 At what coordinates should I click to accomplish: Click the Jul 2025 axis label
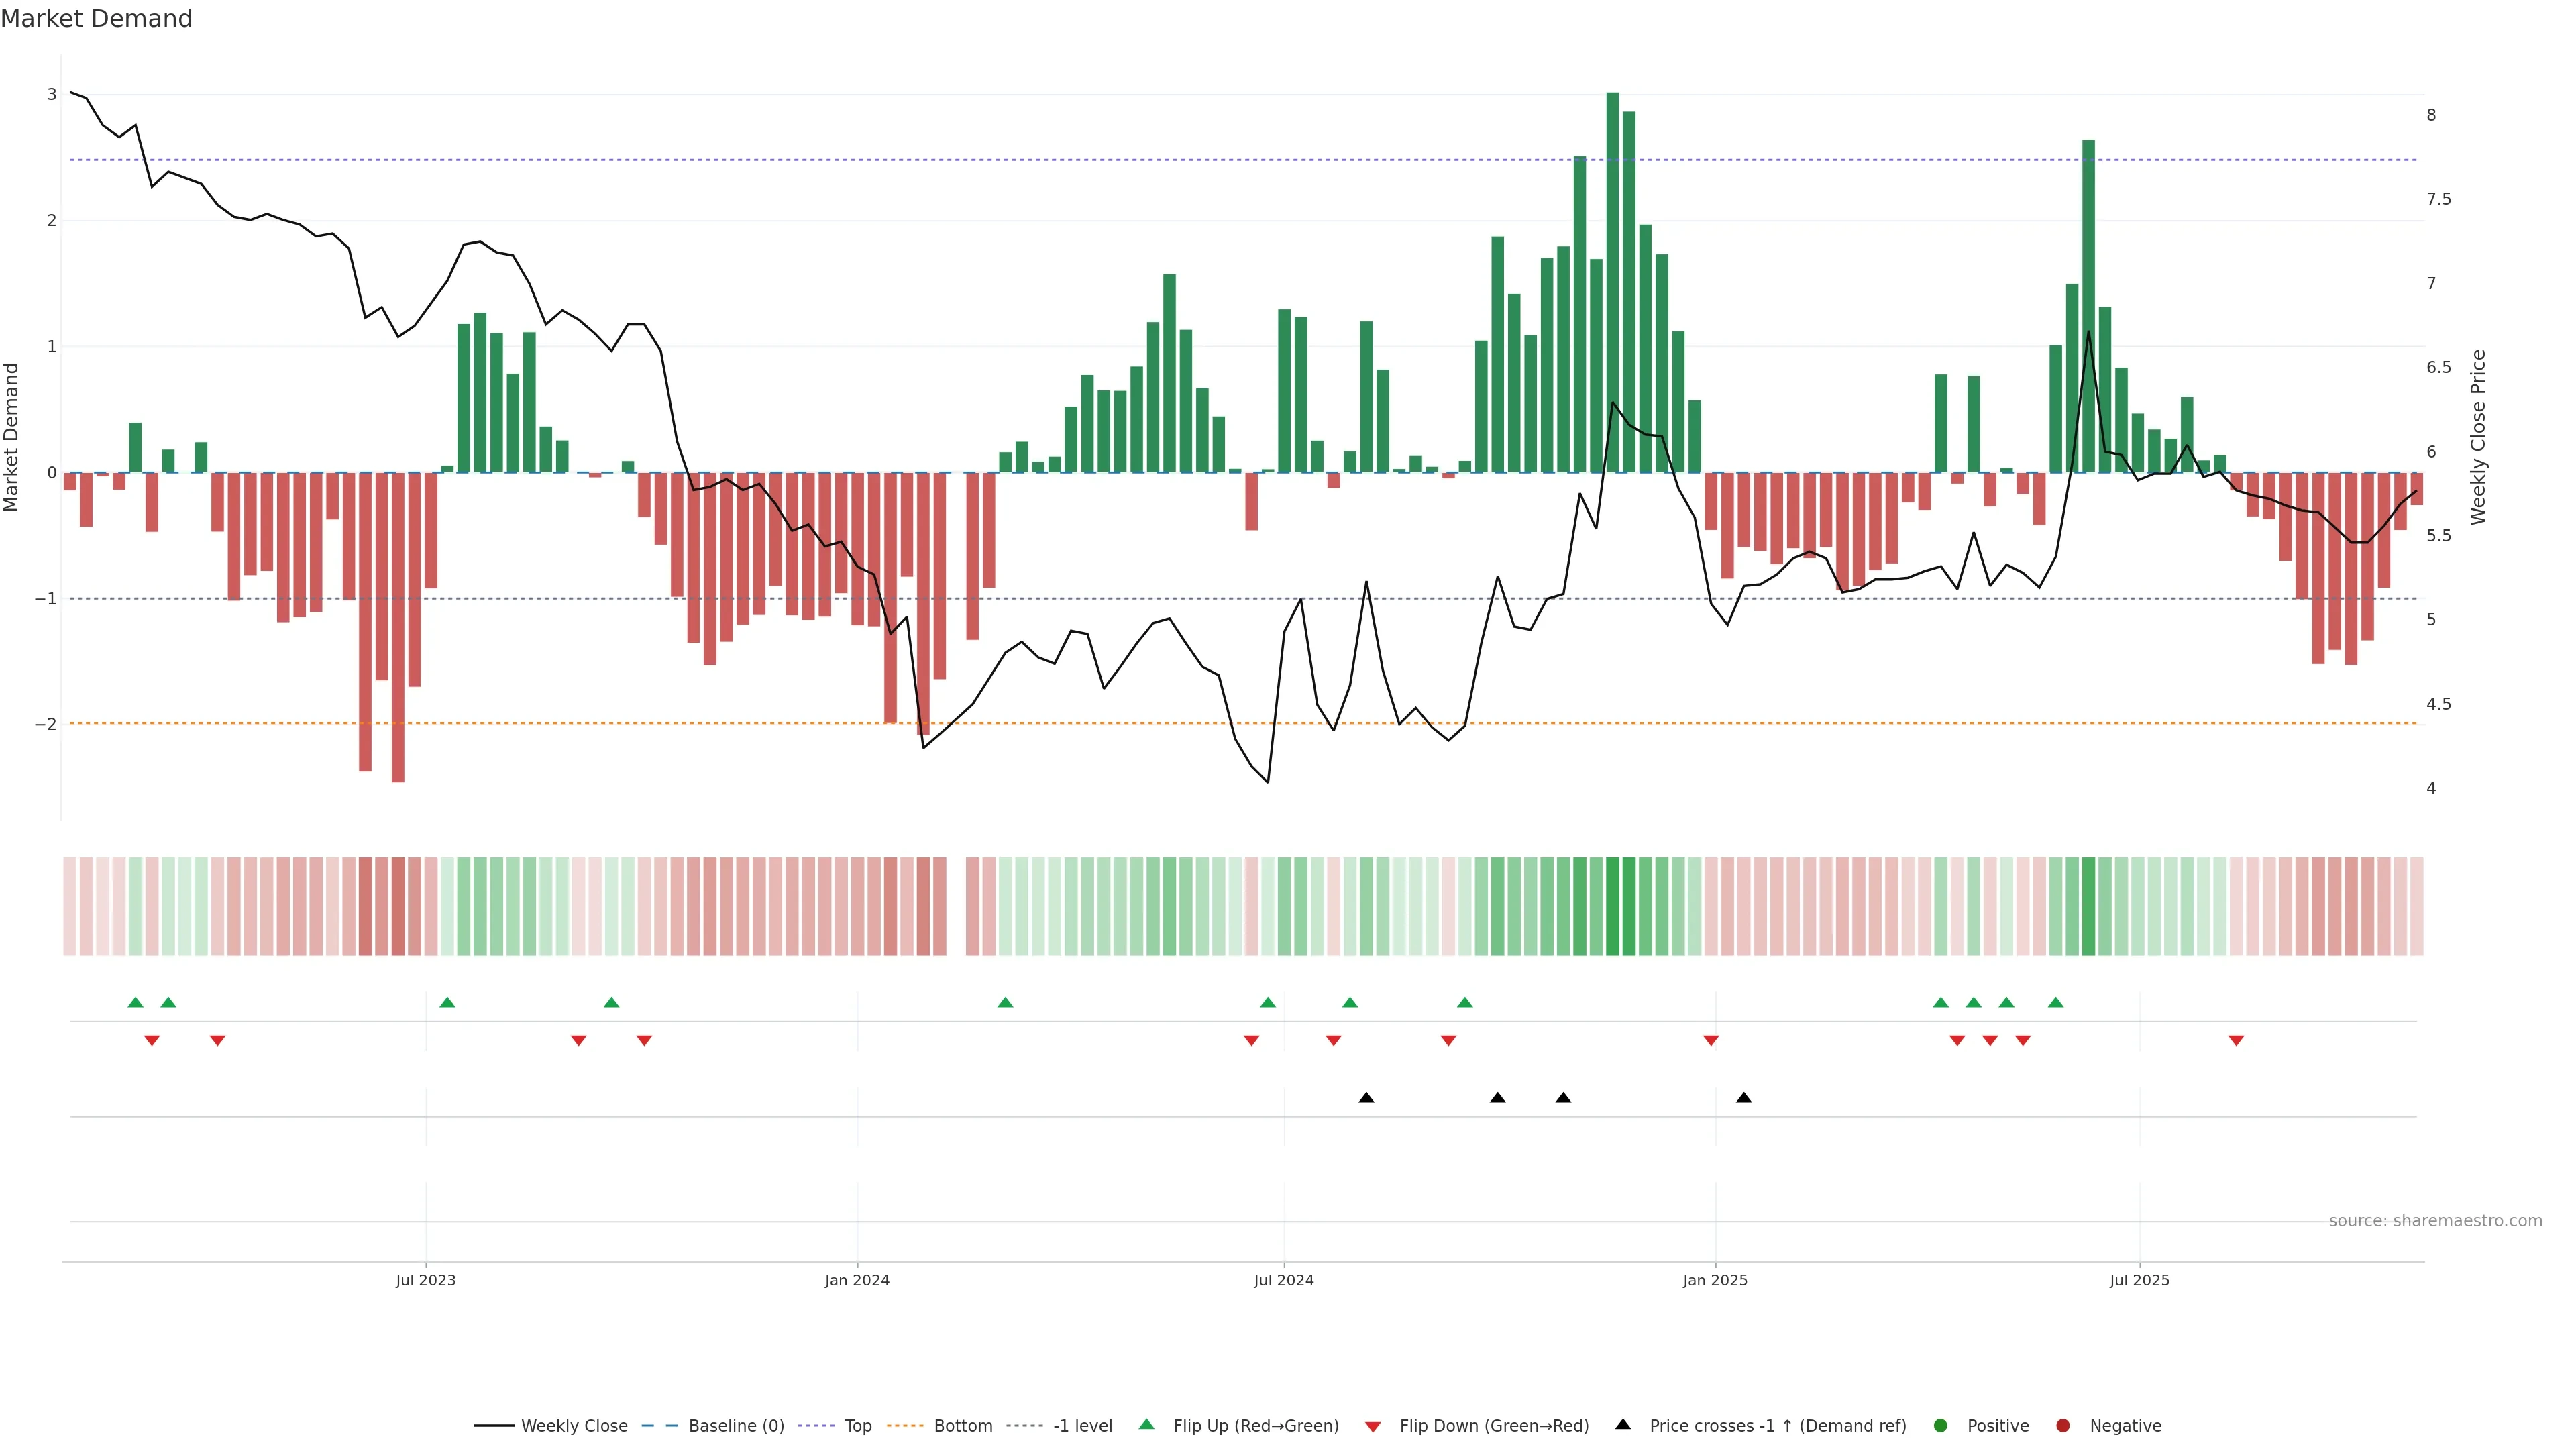2140,1280
